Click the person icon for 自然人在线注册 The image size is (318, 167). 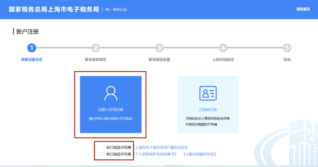click(x=111, y=93)
